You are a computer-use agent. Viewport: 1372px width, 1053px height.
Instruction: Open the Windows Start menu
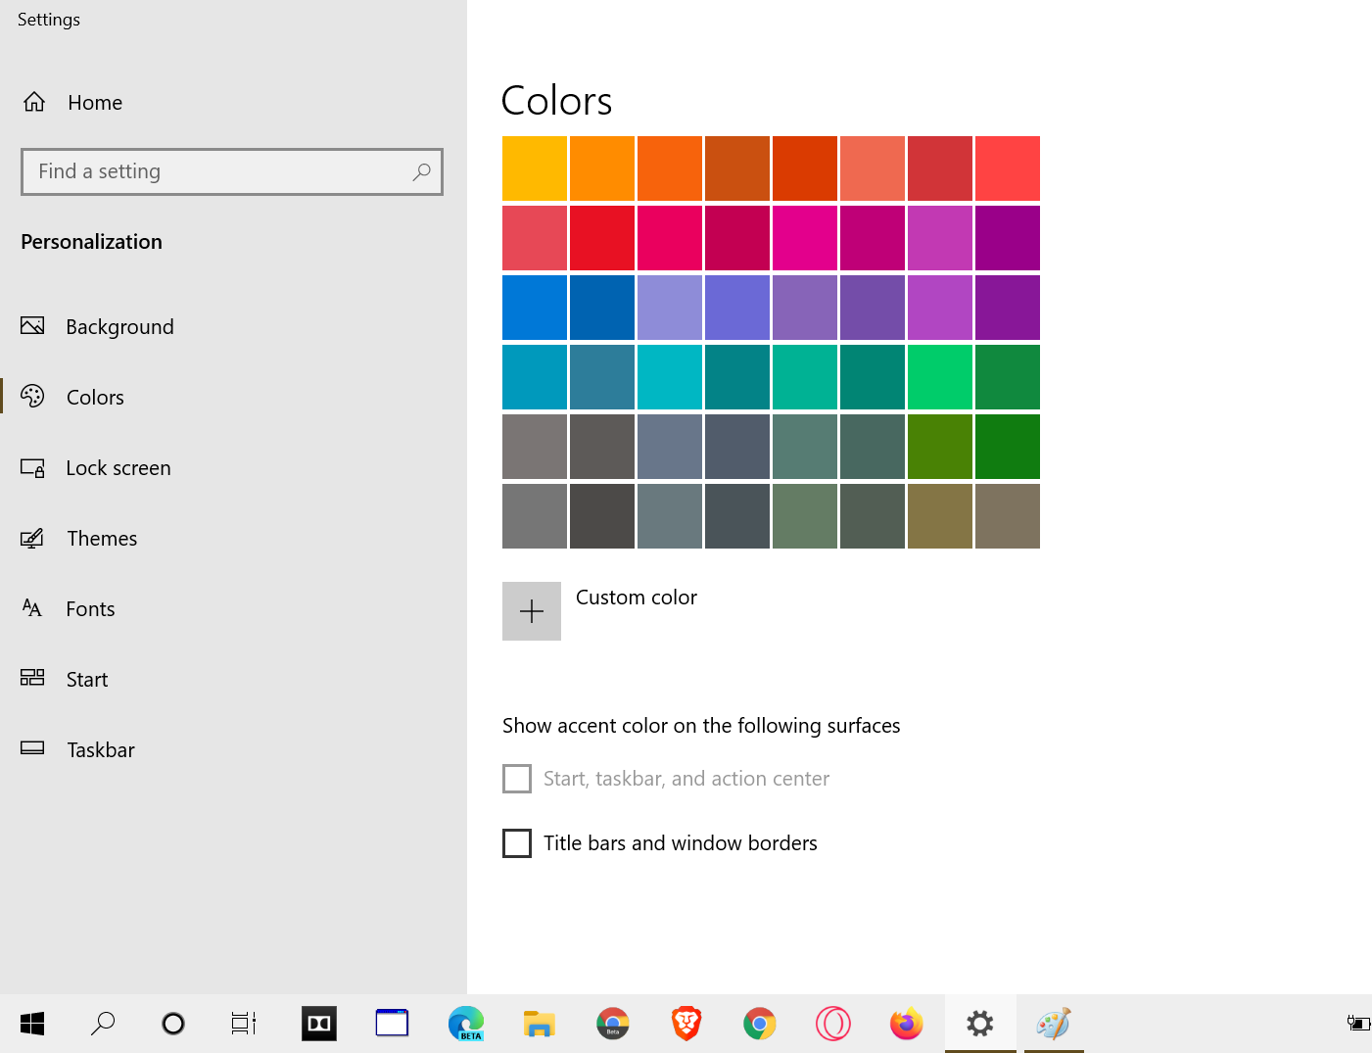pyautogui.click(x=32, y=1024)
